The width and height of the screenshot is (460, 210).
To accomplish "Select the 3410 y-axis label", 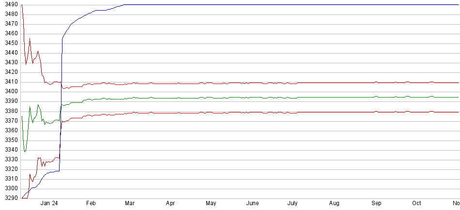I will [9, 82].
